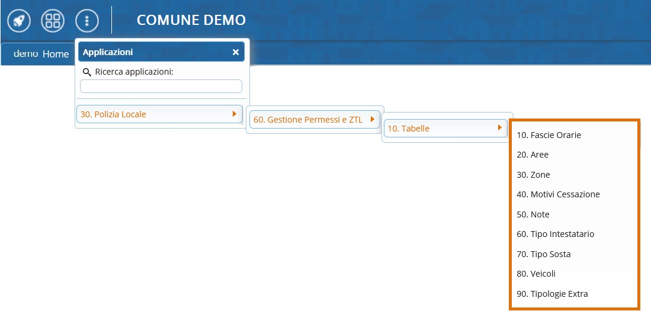Focus the Ricerca applicazioni search field
Viewport: 651px width, 330px height.
click(161, 86)
